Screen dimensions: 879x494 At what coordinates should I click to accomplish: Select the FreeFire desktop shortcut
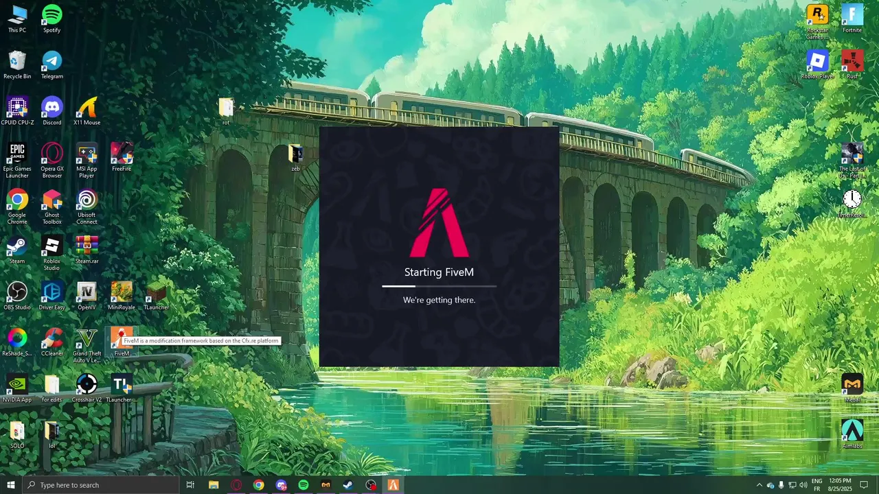coord(122,157)
